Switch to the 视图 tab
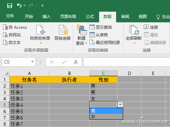170x127 pixels. coord(143,16)
